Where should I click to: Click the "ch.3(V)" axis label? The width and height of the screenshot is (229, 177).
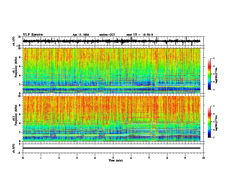(14, 148)
